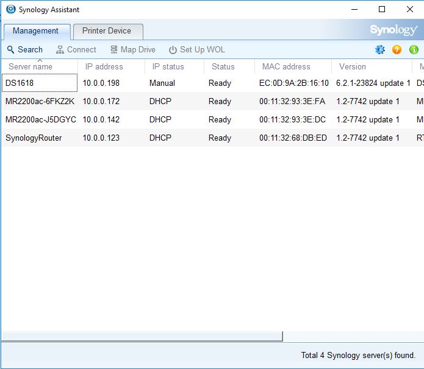Click MAC address EC:0D:9A:2B:16:10
The image size is (424, 369).
(294, 83)
